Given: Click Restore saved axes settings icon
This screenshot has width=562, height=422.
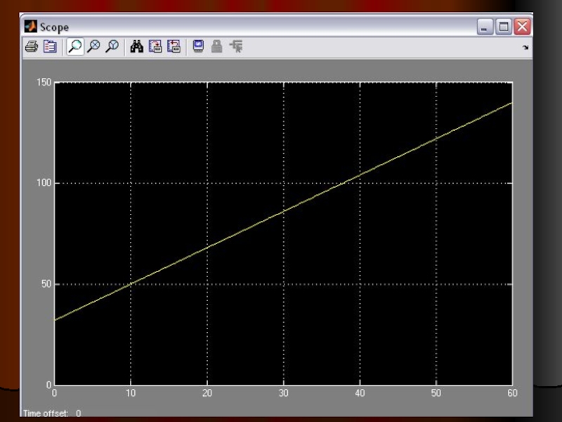Looking at the screenshot, I should [x=174, y=46].
